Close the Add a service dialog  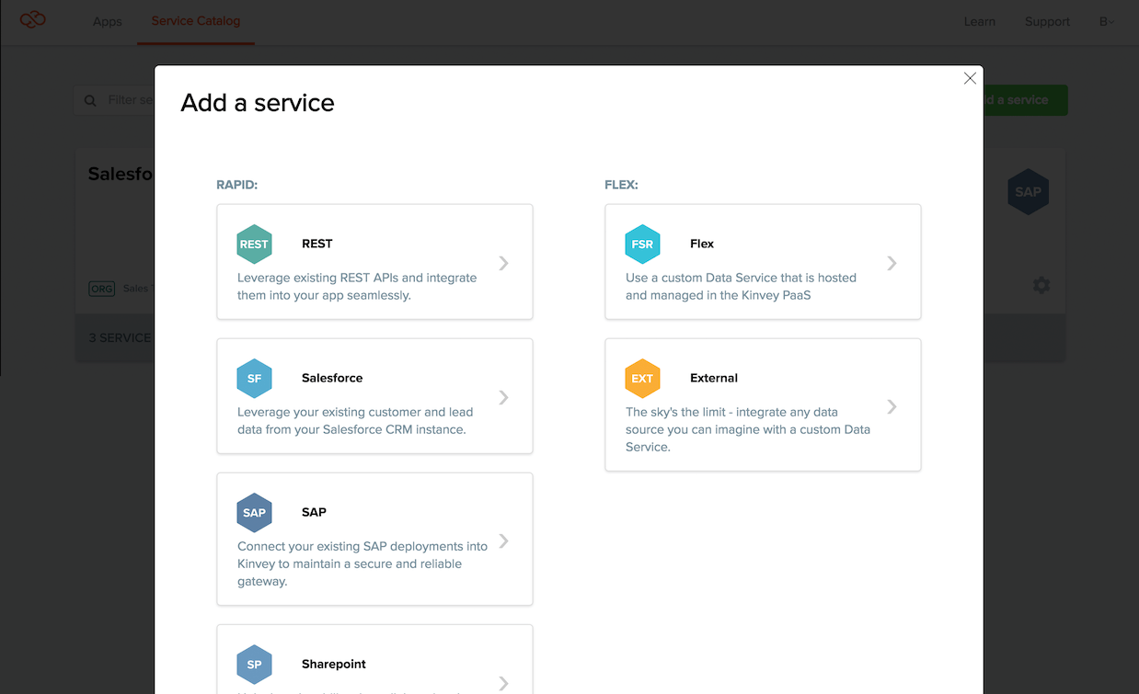click(x=970, y=79)
